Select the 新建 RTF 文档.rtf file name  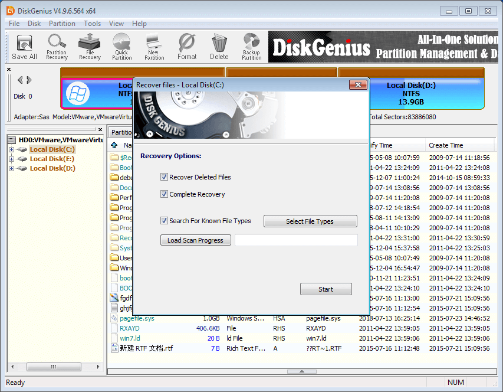[x=146, y=348]
